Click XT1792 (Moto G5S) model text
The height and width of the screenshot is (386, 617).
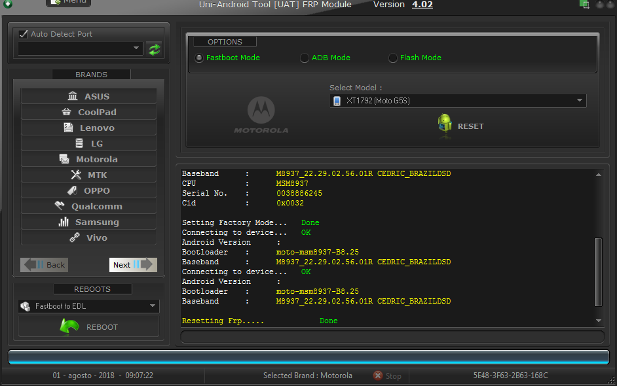378,101
